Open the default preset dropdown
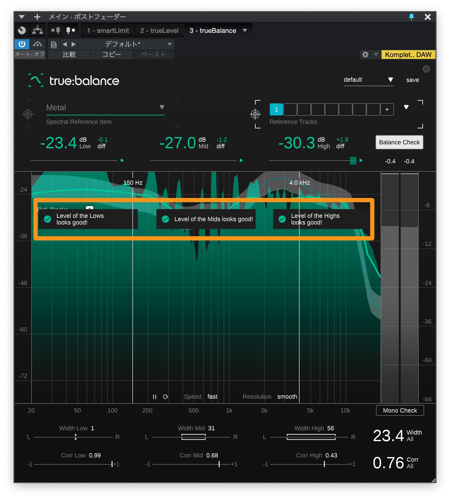450x499 pixels. (390, 80)
